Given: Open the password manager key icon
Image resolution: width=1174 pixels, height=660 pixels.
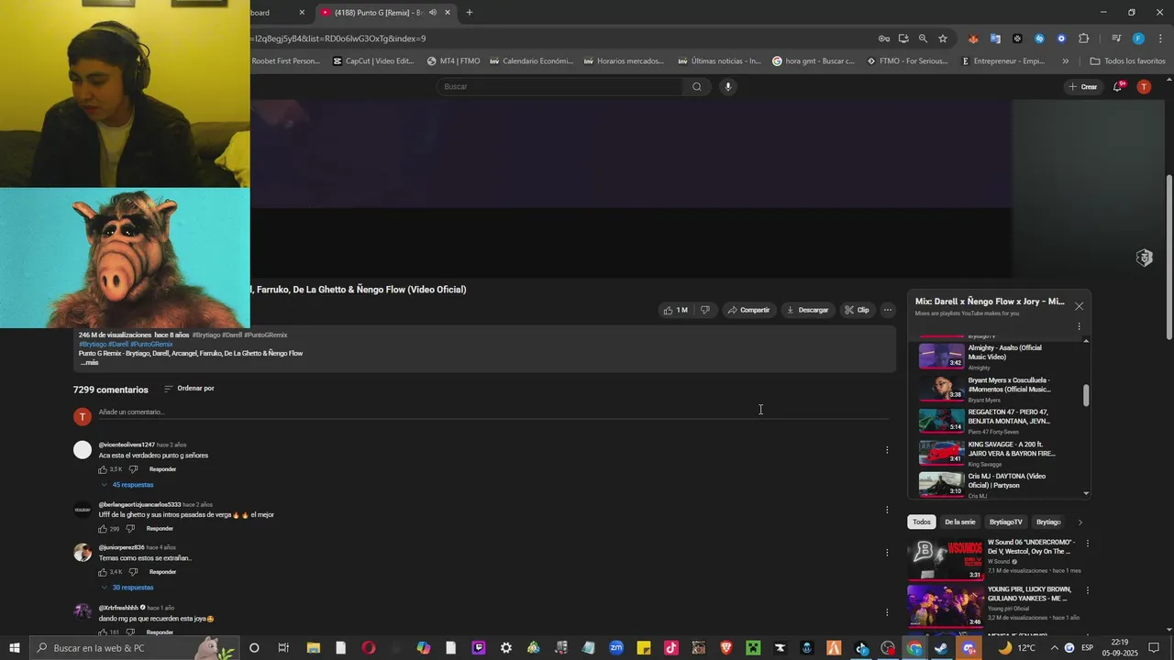Looking at the screenshot, I should click(884, 38).
